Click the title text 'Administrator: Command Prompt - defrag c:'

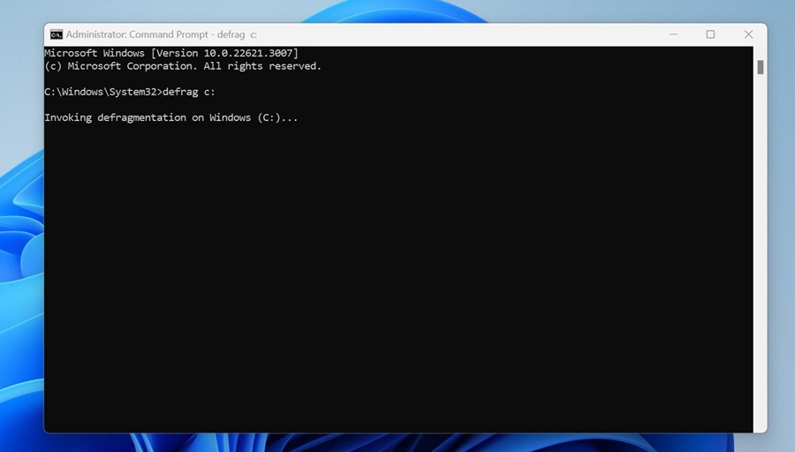162,34
